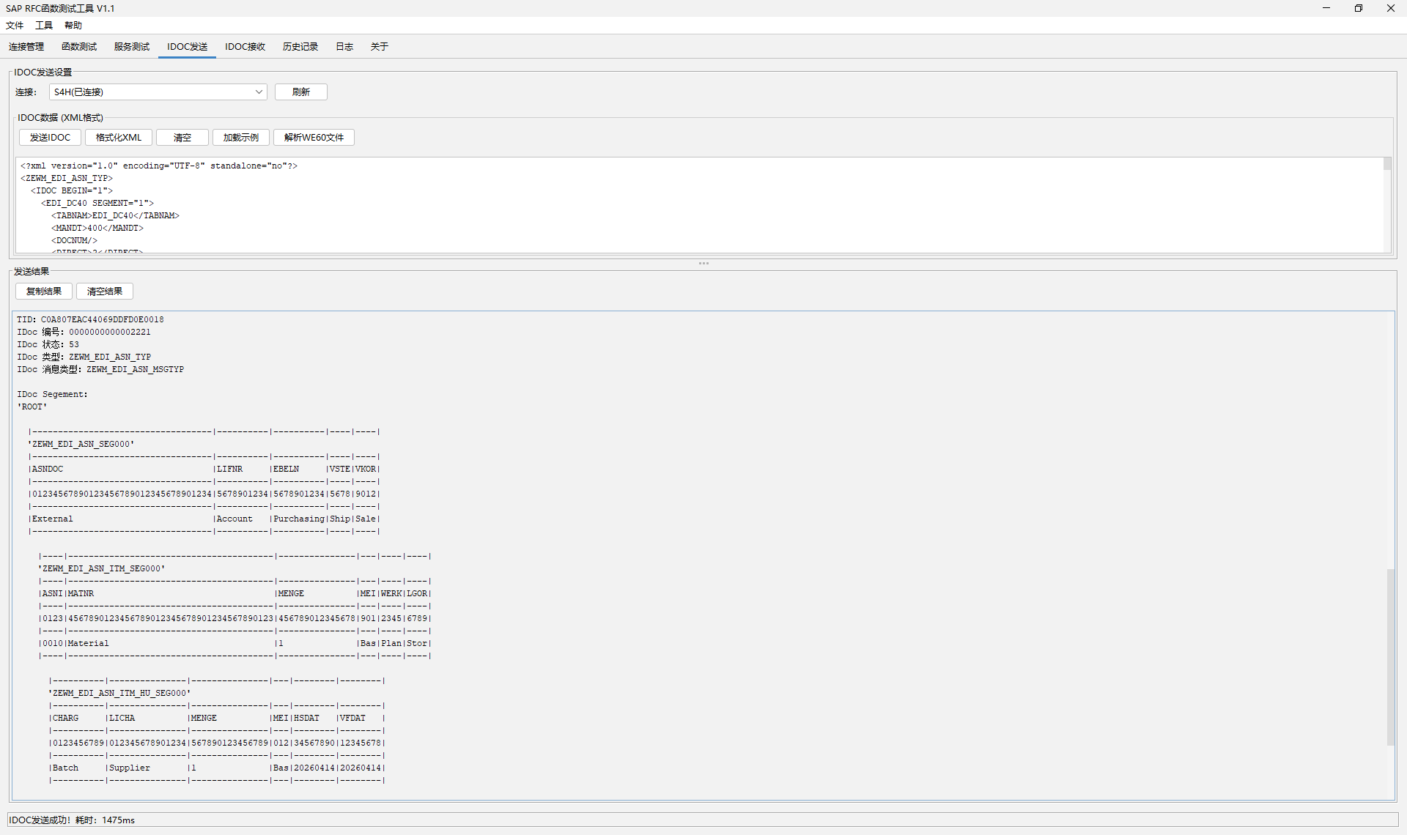Click the 解析WE60文件 button
The width and height of the screenshot is (1407, 835).
314,138
